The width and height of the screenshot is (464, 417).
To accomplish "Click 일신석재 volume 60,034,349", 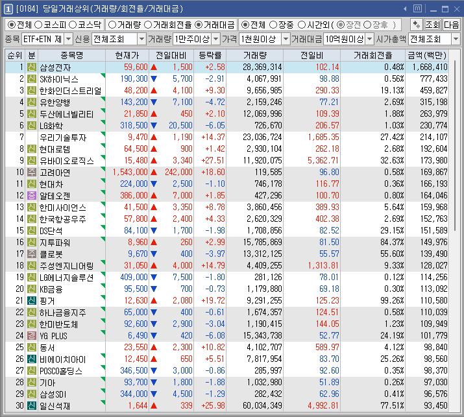I will click(262, 406).
